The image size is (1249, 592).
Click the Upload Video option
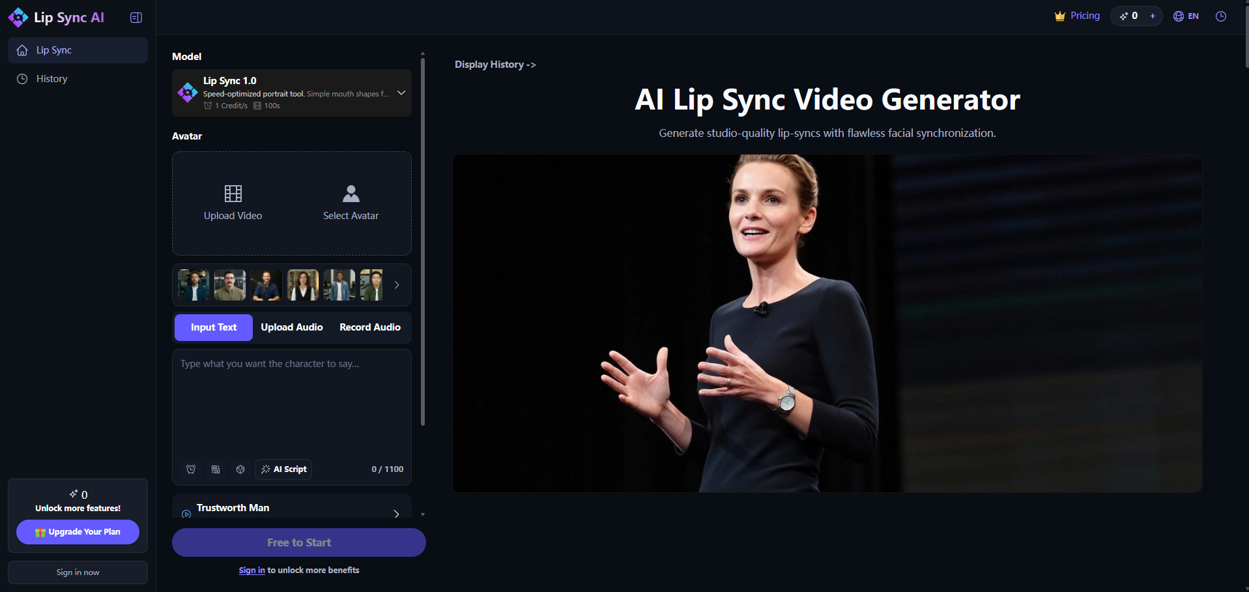click(x=233, y=203)
